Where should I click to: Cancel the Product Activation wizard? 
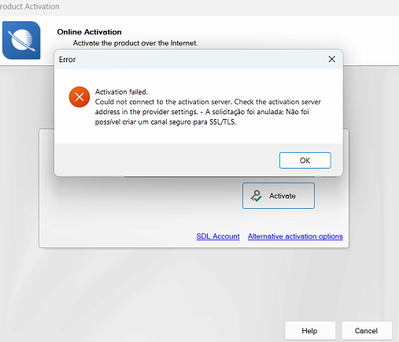367,331
